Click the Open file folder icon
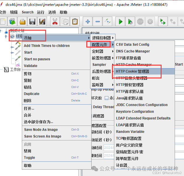 click(22, 22)
